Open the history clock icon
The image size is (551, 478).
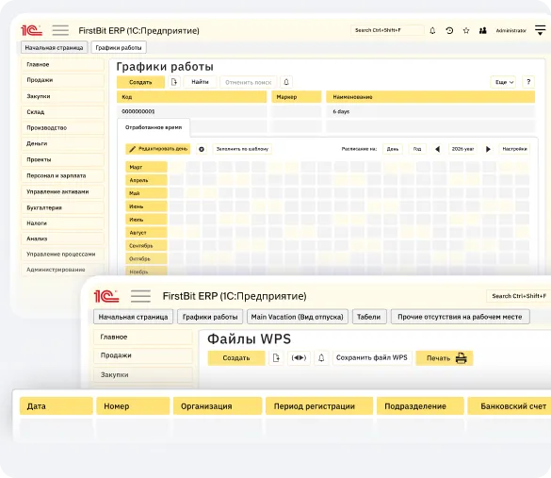449,30
